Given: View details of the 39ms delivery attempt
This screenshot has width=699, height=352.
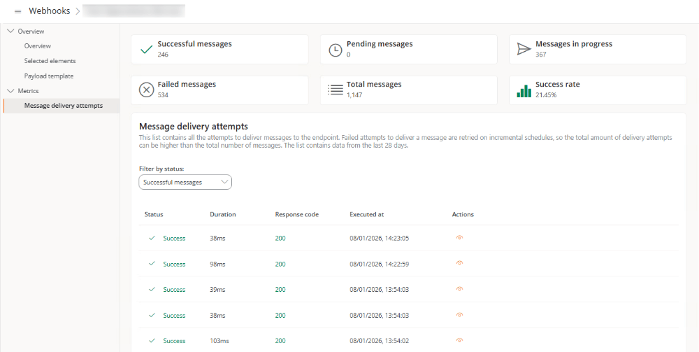Looking at the screenshot, I should 460,289.
